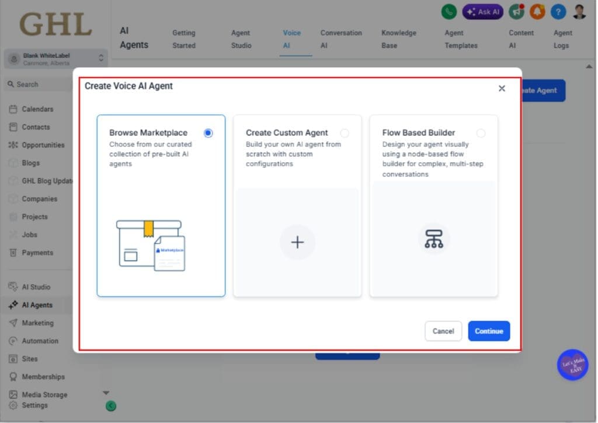Viewport: 598px width, 423px height.
Task: Open AI Studio in the sidebar
Action: click(x=36, y=286)
